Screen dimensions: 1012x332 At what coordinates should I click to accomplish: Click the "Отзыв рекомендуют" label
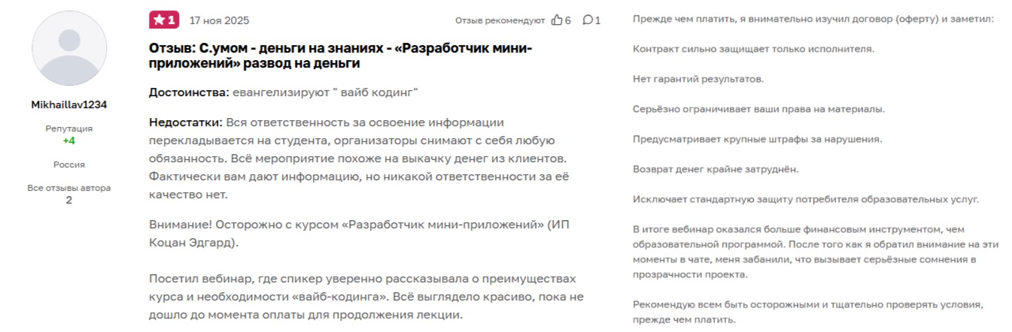500,20
